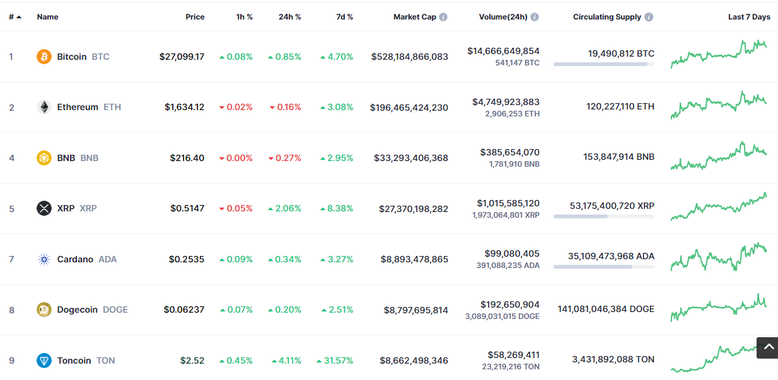Click Dogecoin supply 141,081,046,384 DOGE
Image resolution: width=778 pixels, height=380 pixels.
(x=606, y=309)
